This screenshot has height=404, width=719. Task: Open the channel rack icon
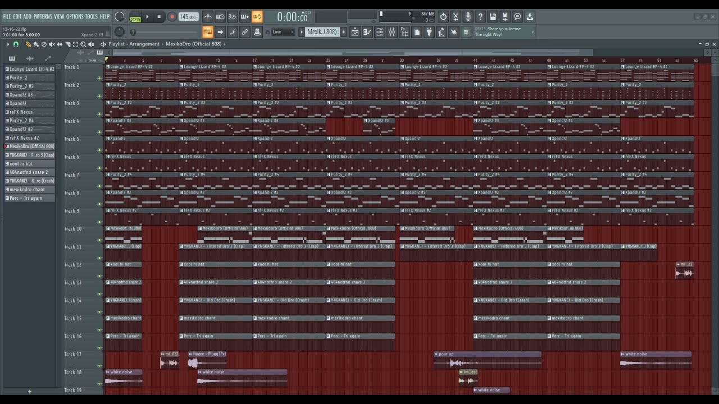pos(380,32)
